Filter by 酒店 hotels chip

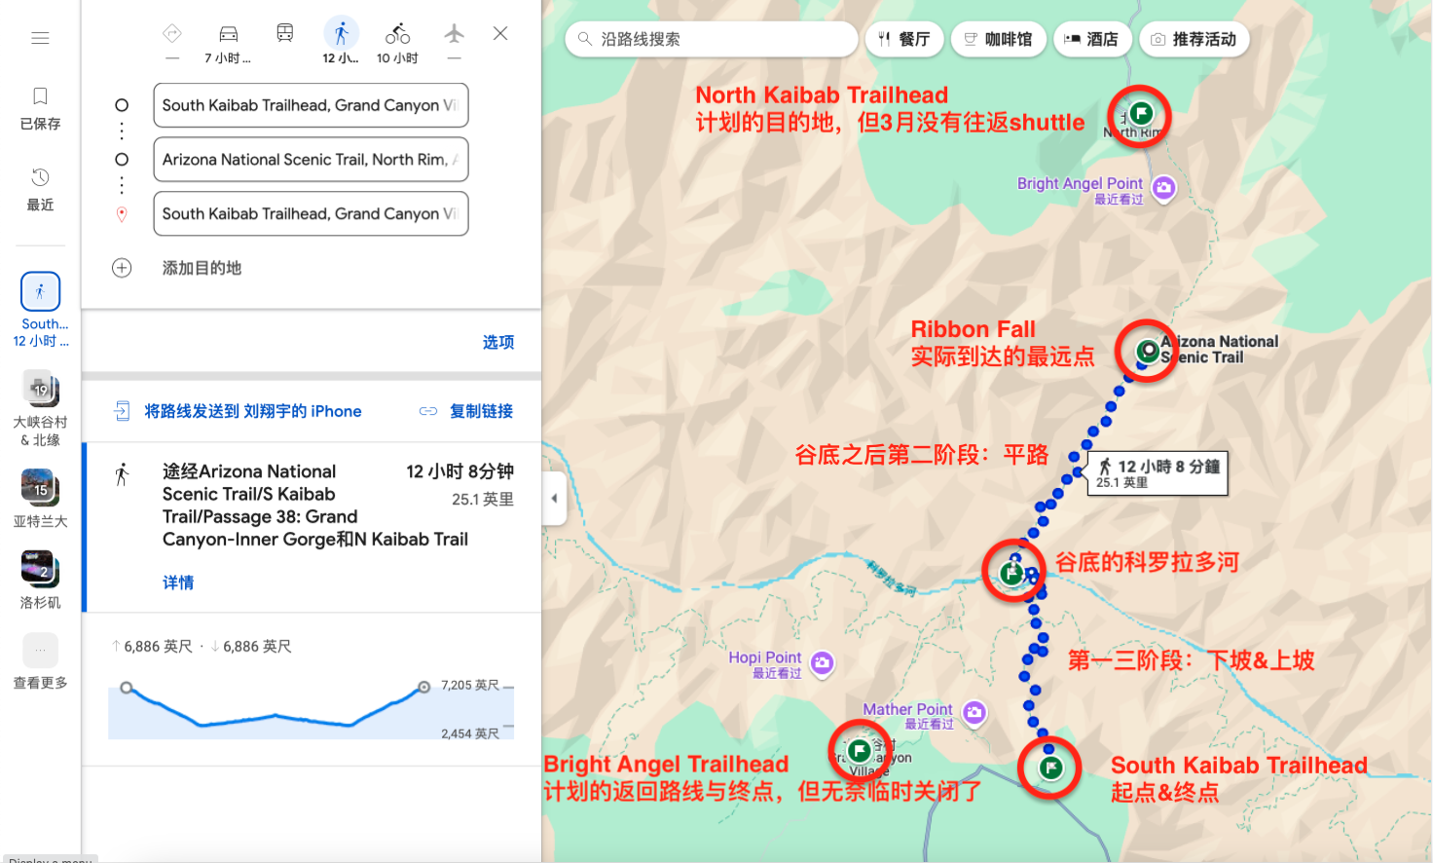(x=1091, y=39)
